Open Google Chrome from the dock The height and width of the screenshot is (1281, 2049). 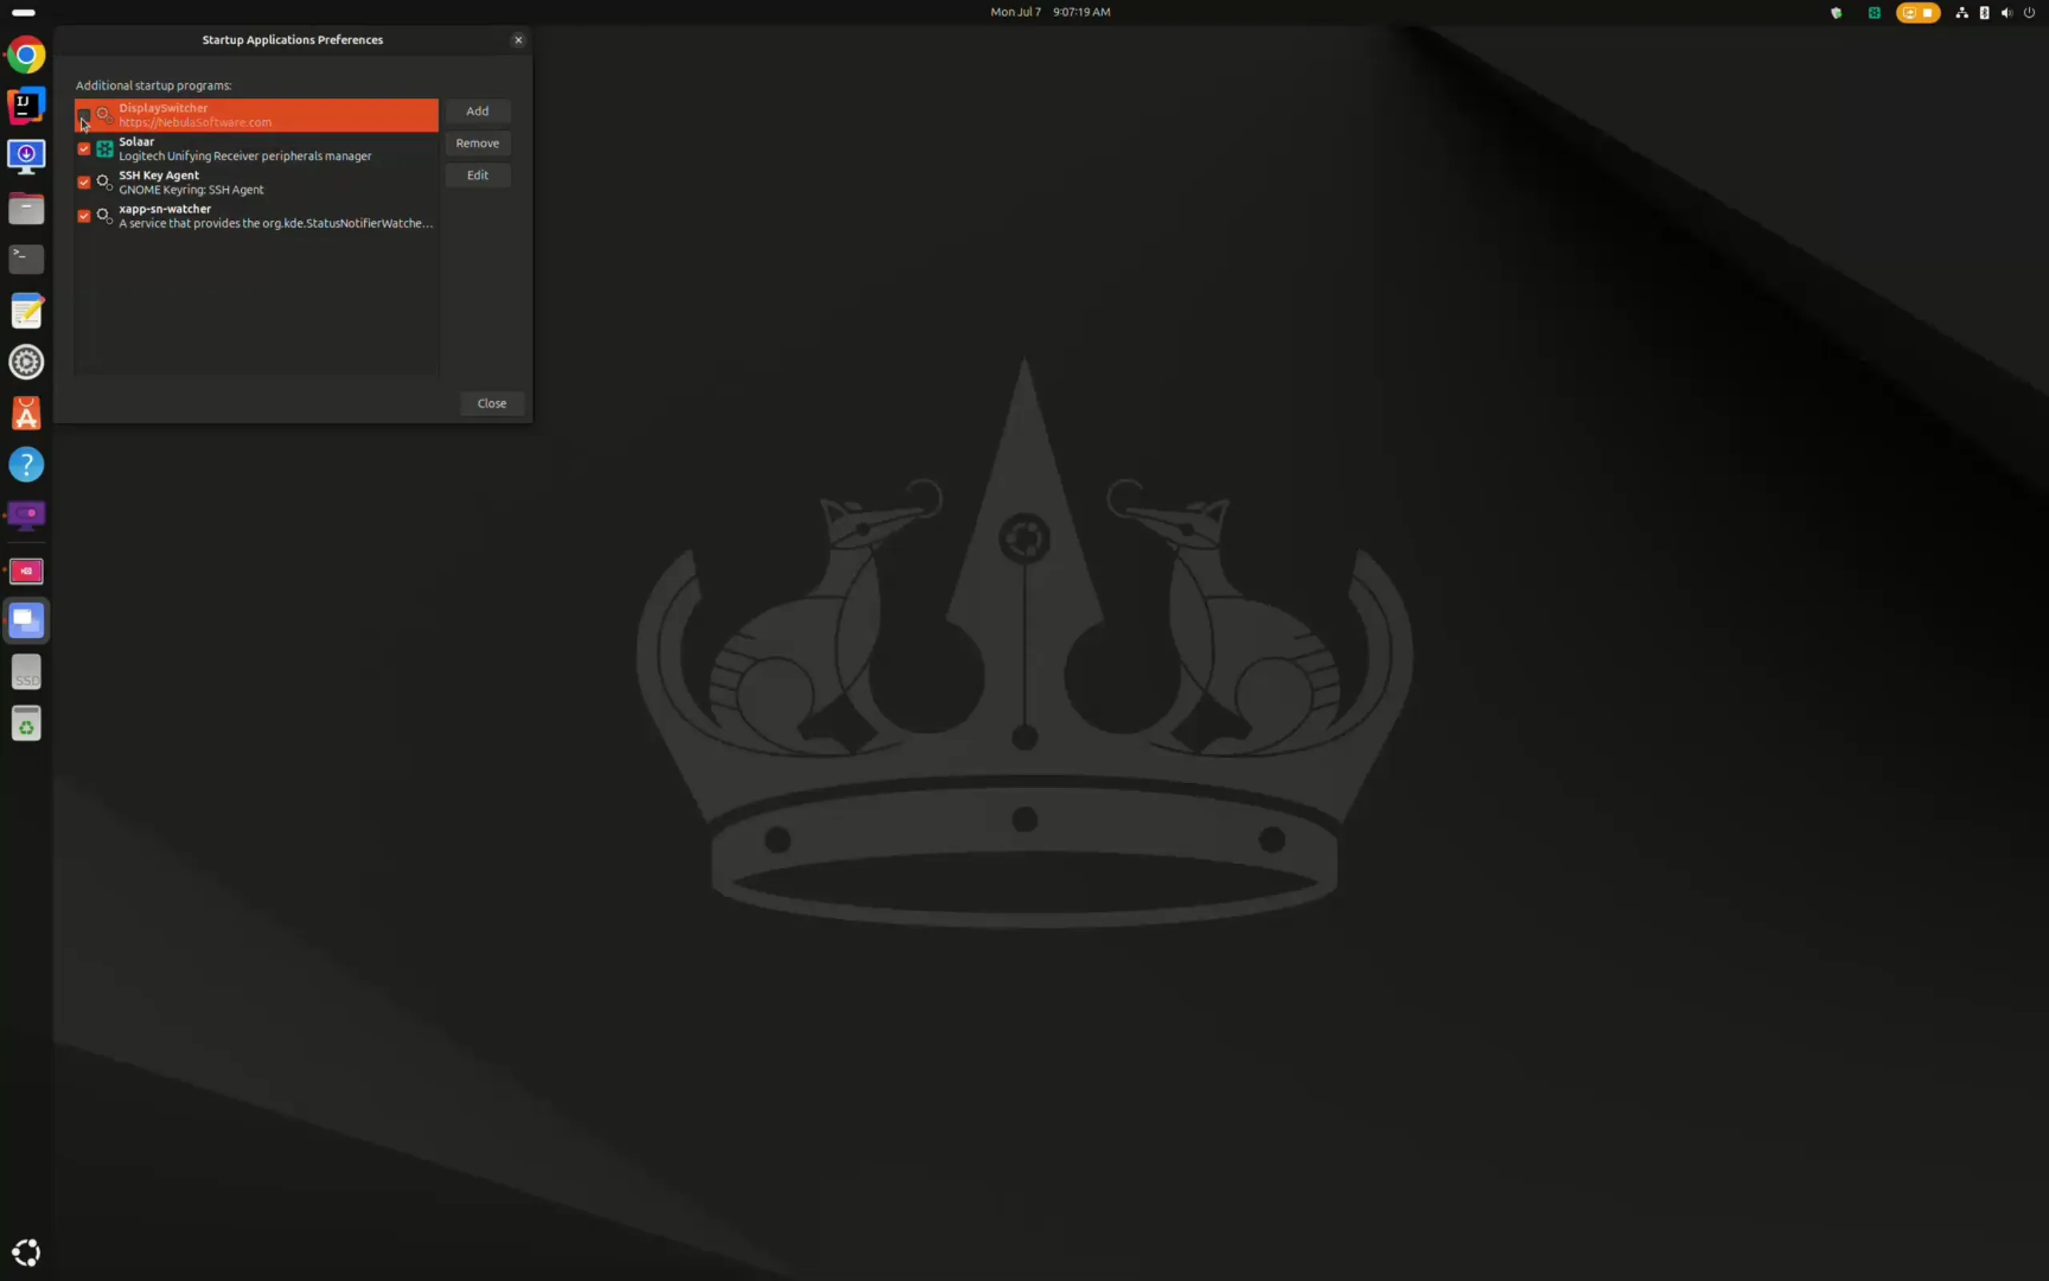coord(26,55)
